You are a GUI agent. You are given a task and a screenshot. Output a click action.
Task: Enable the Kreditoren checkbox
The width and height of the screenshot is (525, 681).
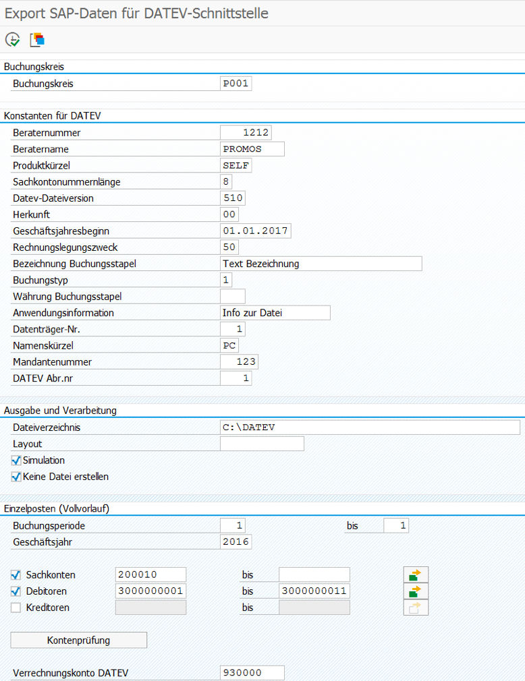point(16,608)
